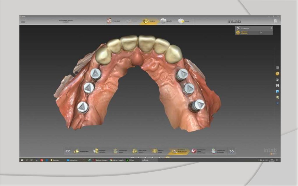Open the Windows Start menu
The image size is (298, 186).
point(22,160)
